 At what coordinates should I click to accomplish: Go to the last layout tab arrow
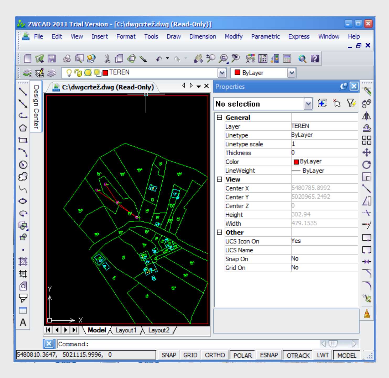coord(75,330)
